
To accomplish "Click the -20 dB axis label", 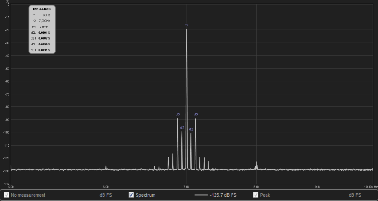I will 7,30.
